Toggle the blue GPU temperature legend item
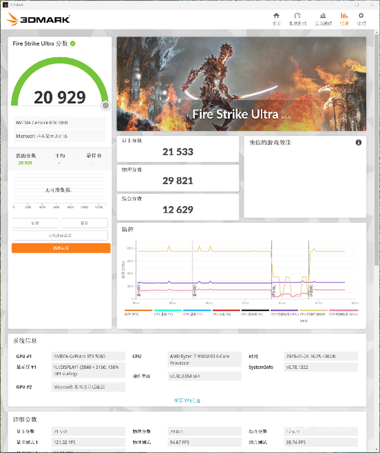Screen dimensions: 380x453 pos(197,312)
